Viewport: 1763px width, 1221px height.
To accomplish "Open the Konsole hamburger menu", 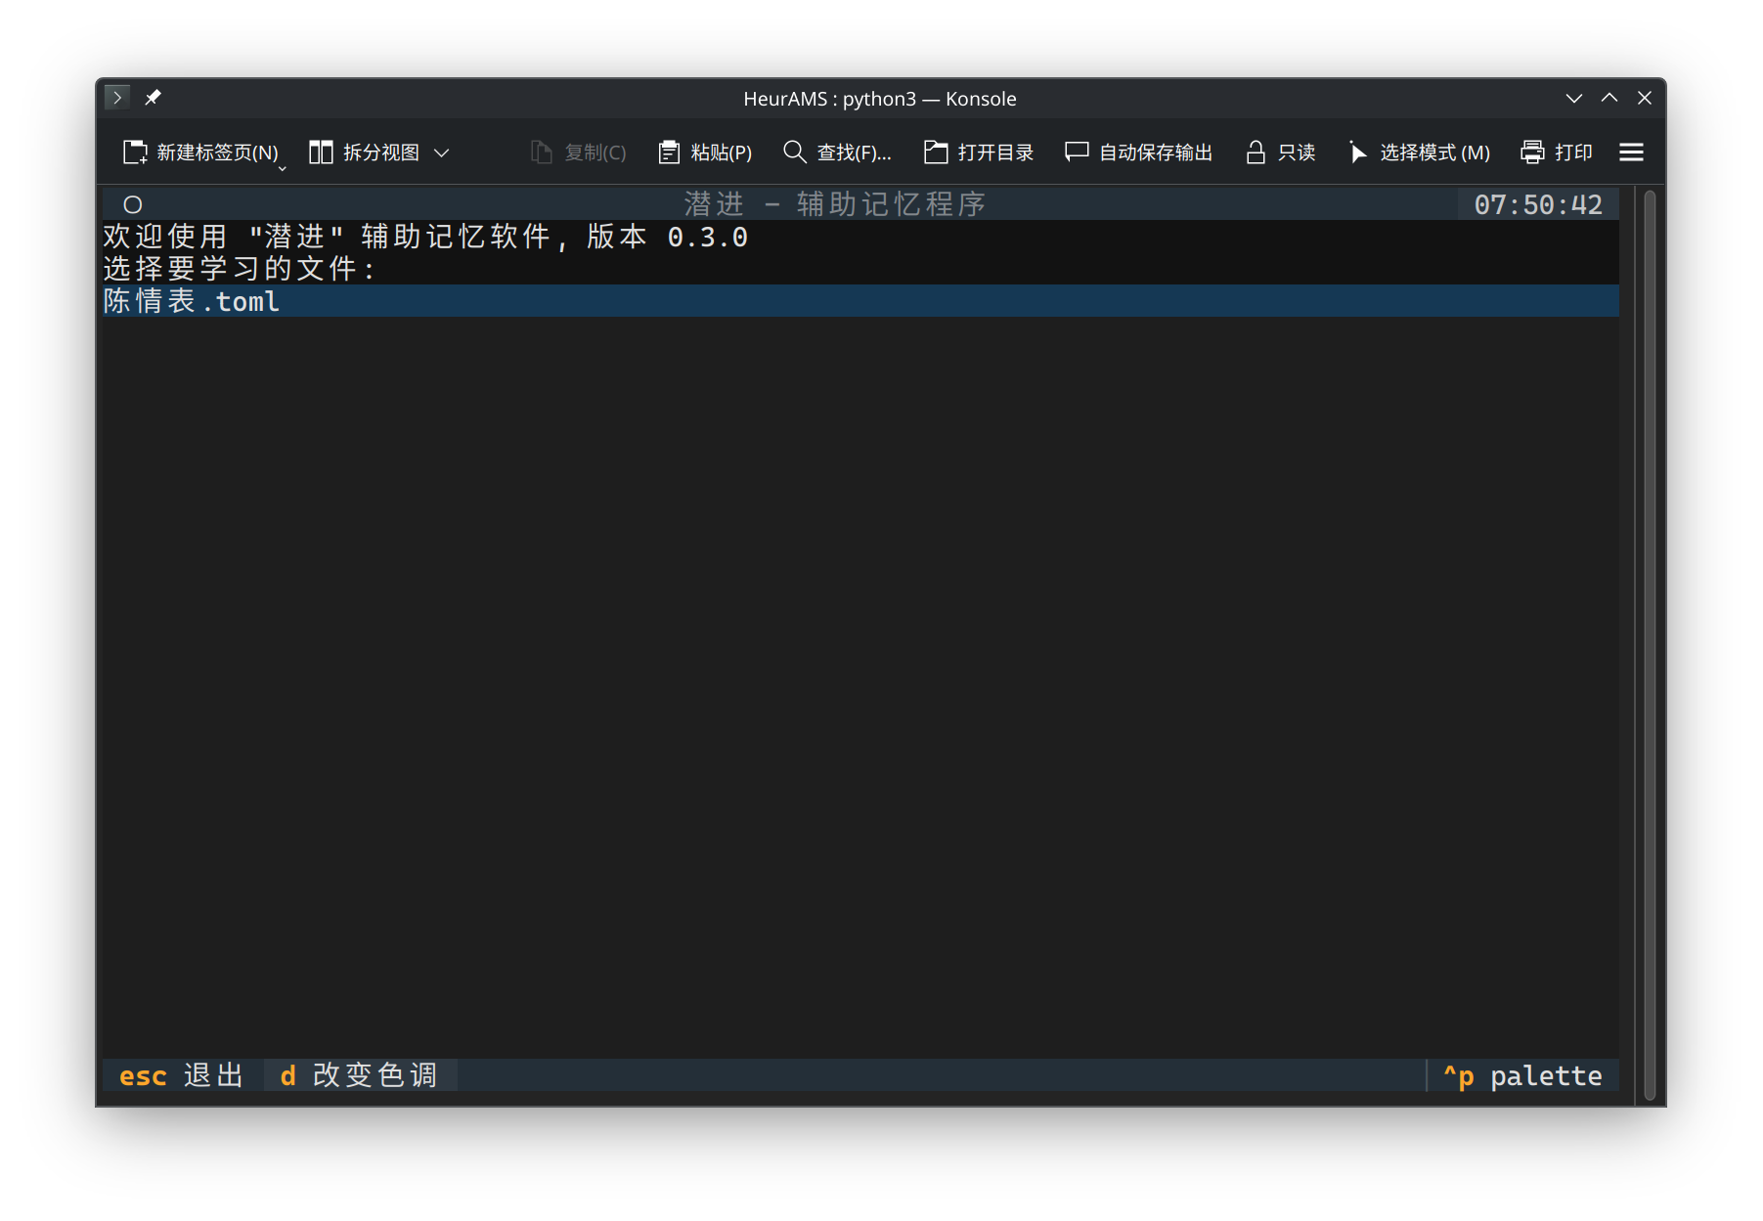I will pos(1631,153).
